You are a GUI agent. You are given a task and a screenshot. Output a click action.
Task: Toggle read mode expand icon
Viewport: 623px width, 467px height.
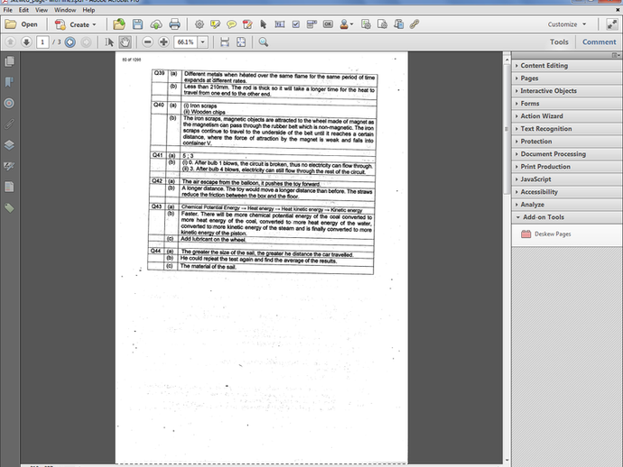(x=611, y=24)
